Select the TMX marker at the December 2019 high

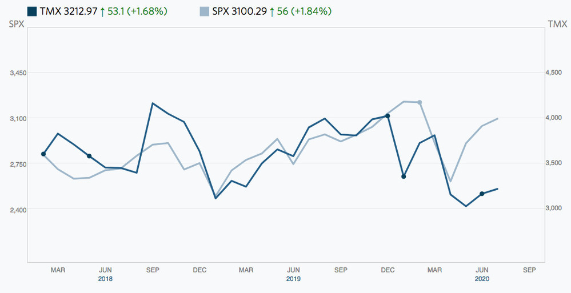click(x=388, y=116)
